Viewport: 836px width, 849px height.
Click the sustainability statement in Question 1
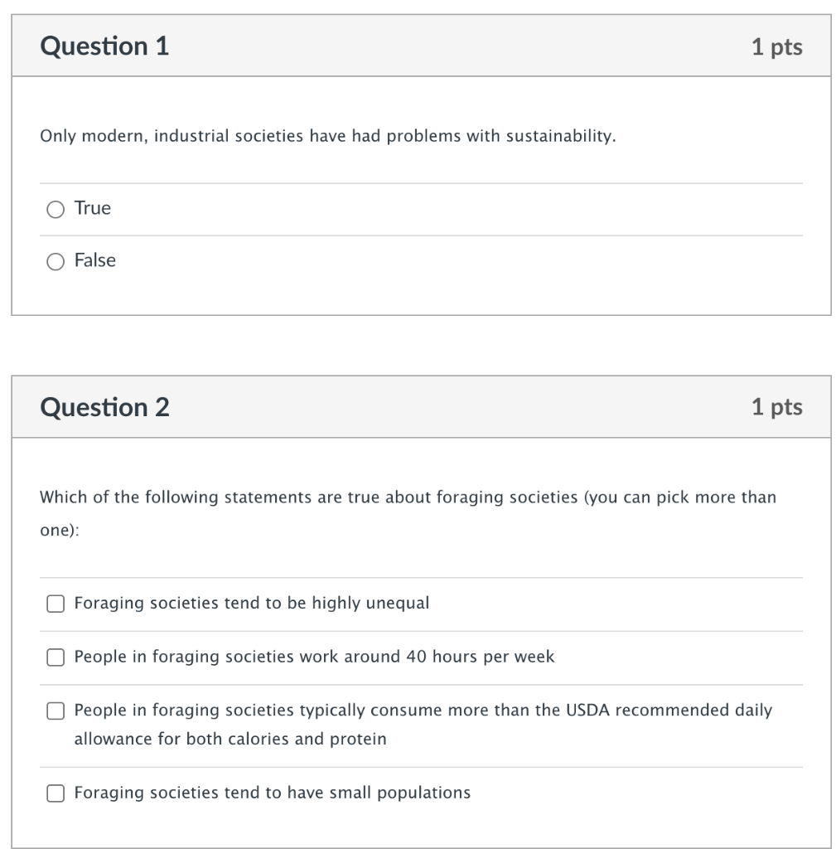(x=328, y=136)
